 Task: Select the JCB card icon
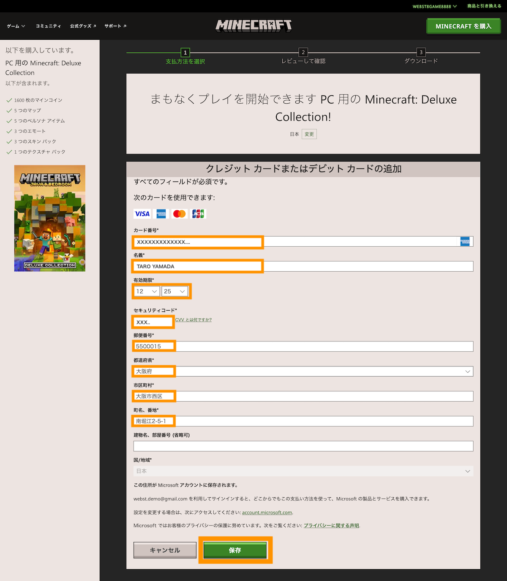(197, 214)
